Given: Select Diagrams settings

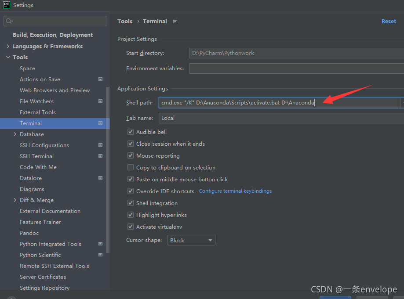Looking at the screenshot, I should point(32,189).
